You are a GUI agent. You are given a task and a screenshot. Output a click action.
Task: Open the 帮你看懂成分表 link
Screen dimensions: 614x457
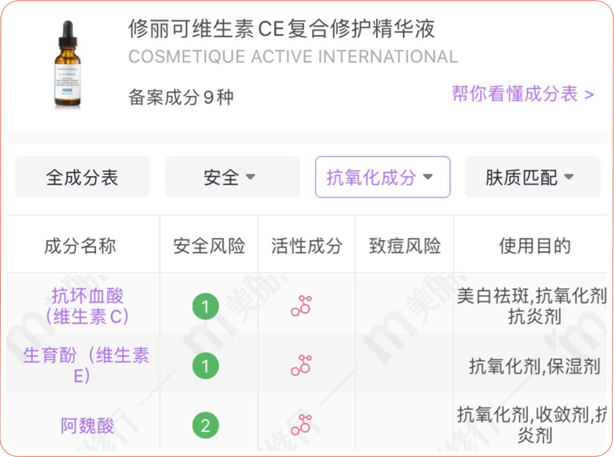[x=523, y=94]
